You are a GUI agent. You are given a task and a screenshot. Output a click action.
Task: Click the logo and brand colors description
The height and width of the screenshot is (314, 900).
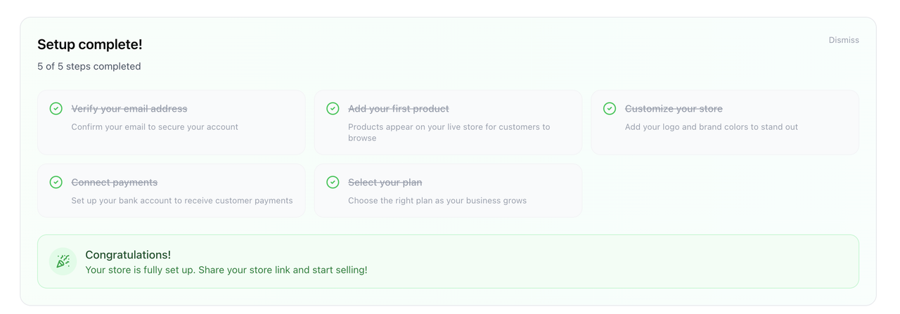(711, 127)
